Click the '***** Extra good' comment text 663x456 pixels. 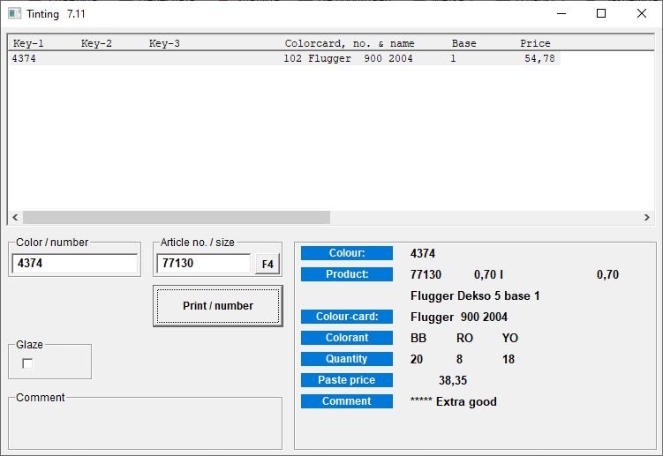pyautogui.click(x=454, y=401)
